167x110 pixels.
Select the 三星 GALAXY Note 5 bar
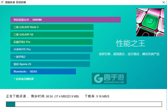[x=52, y=27]
